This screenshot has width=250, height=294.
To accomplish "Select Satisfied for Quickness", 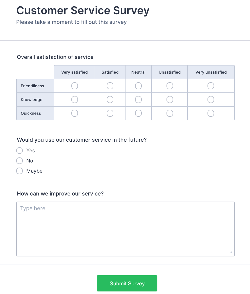I will pyautogui.click(x=110, y=113).
